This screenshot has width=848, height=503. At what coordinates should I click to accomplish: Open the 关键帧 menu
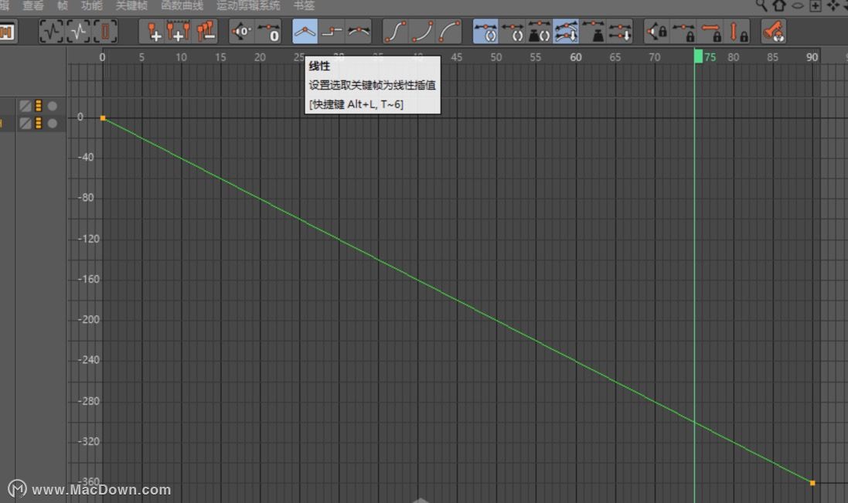[x=131, y=5]
